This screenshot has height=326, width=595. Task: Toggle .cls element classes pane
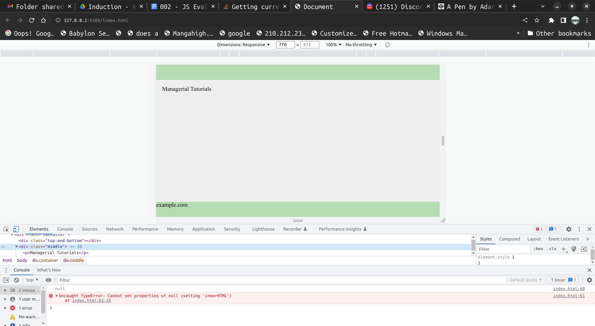[x=552, y=249]
